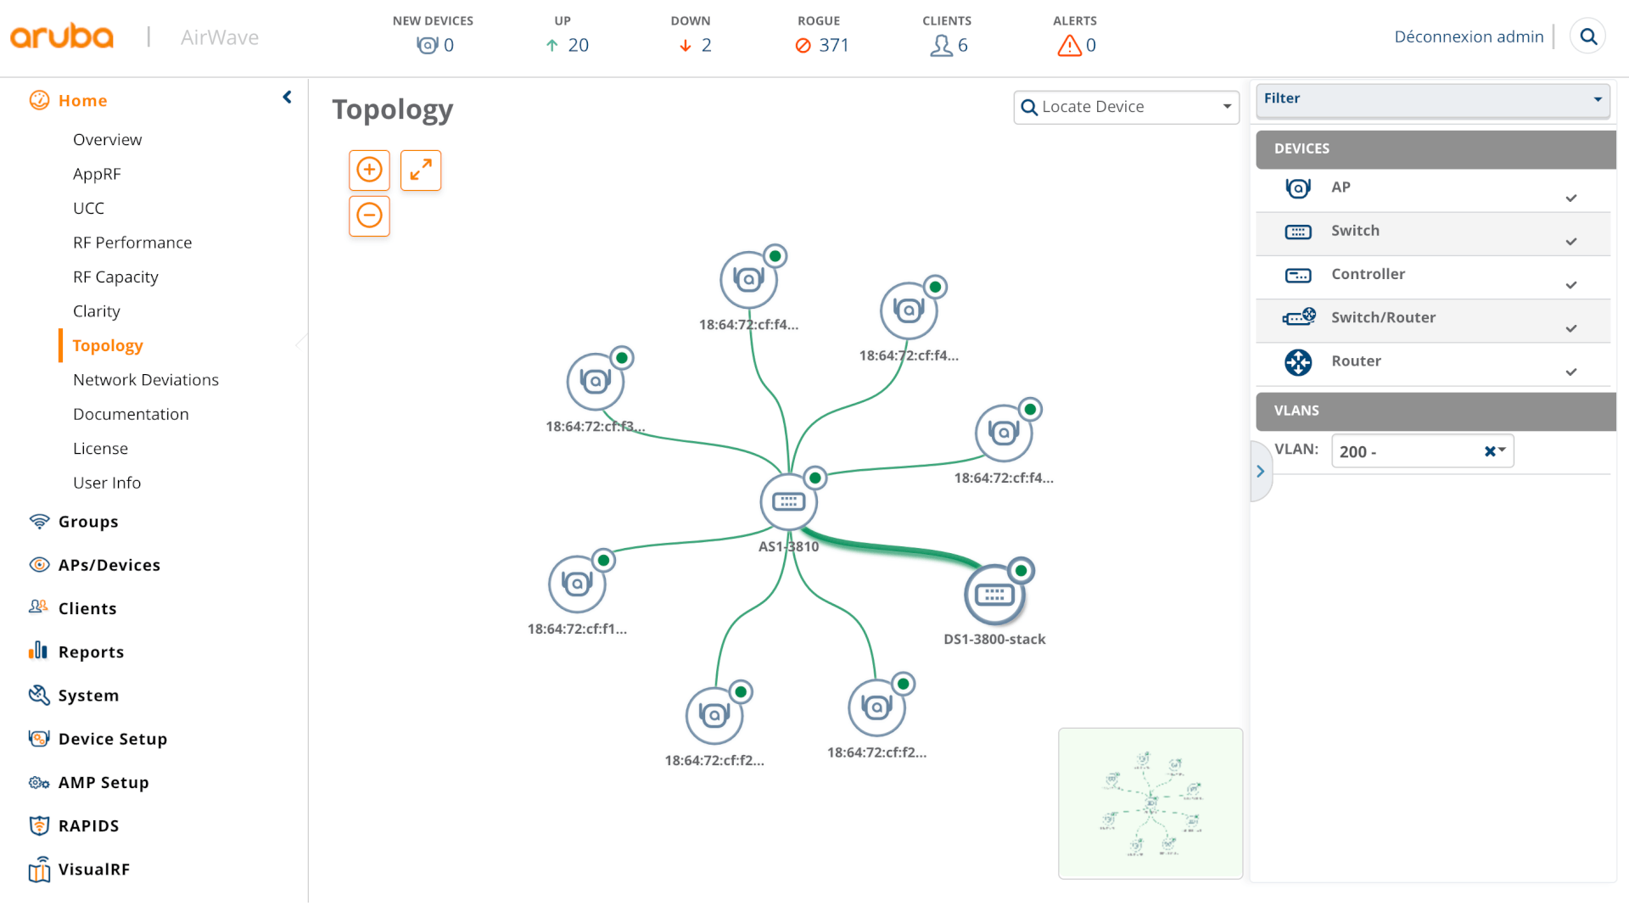Toggle the Router filter checkmark
This screenshot has width=1629, height=906.
pyautogui.click(x=1572, y=372)
